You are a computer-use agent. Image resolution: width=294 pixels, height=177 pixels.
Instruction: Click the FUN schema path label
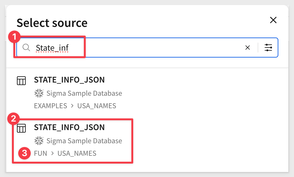pos(40,154)
